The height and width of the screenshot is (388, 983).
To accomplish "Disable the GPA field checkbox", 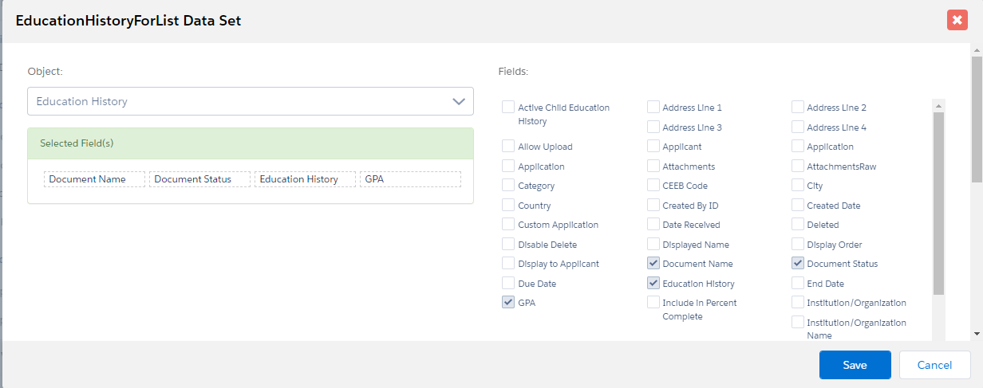I will 508,302.
